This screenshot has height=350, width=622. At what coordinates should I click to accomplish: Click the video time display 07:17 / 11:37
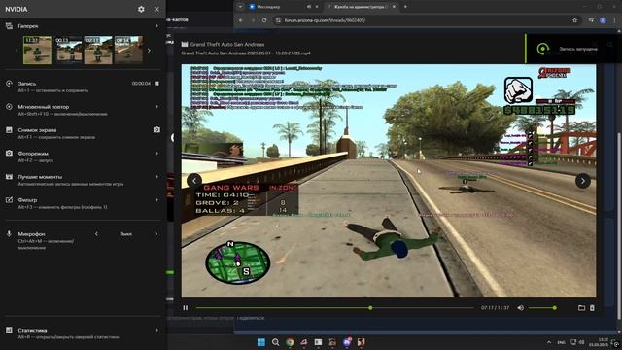[495, 308]
